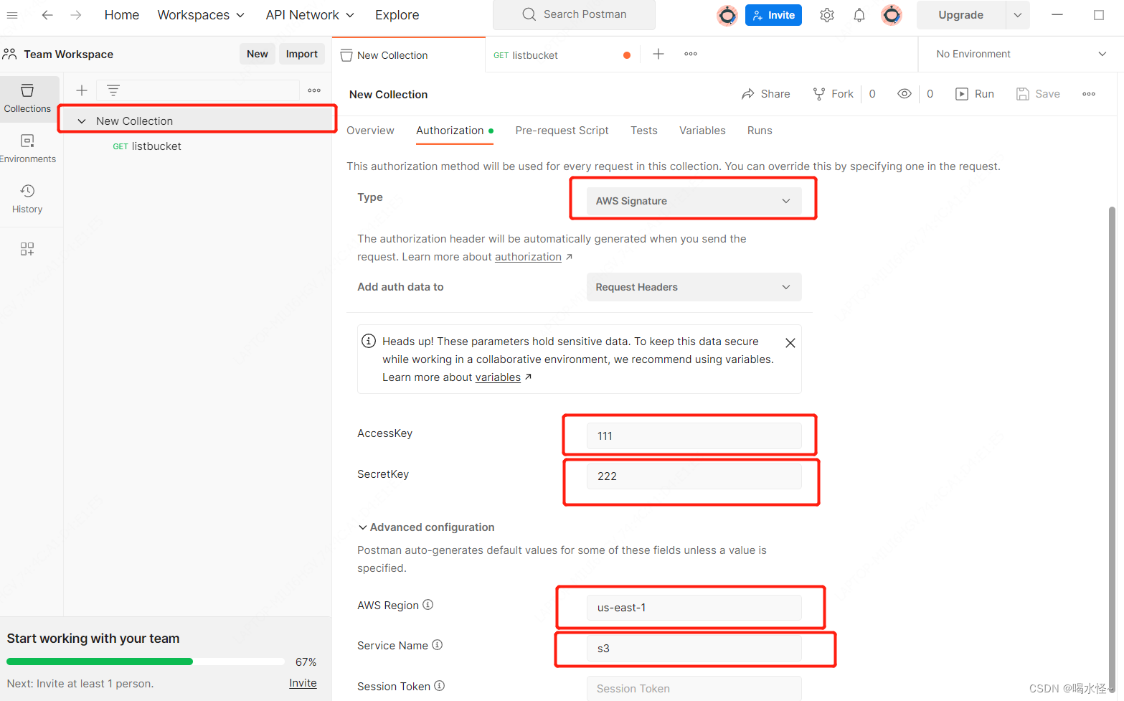Switch to the Pre-request Script tab
This screenshot has width=1124, height=701.
pos(562,131)
